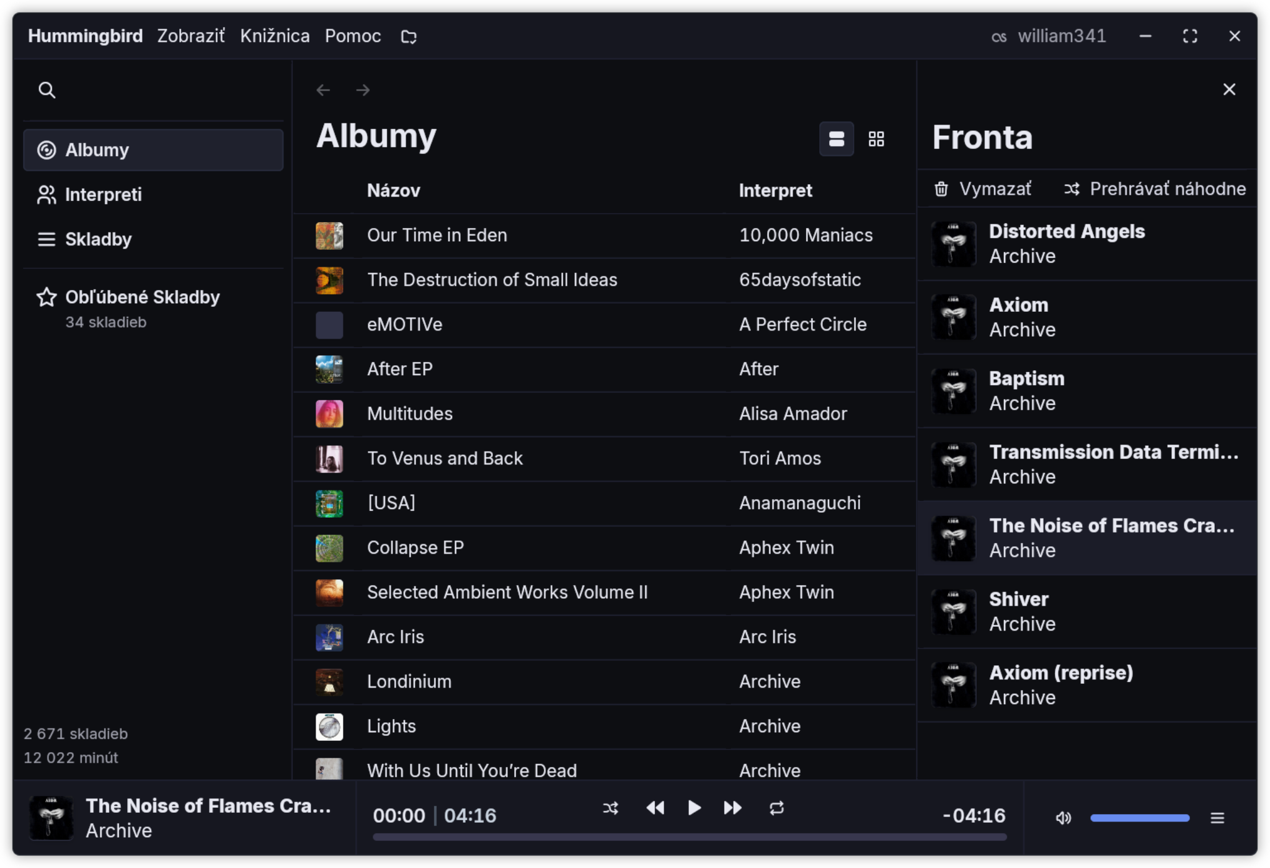
Task: Click the Lights album cover
Action: [329, 727]
